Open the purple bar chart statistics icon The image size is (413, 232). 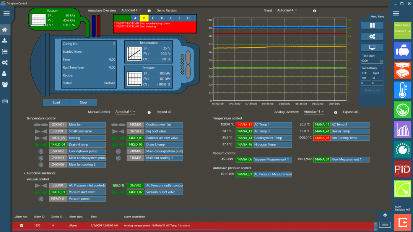[402, 129]
